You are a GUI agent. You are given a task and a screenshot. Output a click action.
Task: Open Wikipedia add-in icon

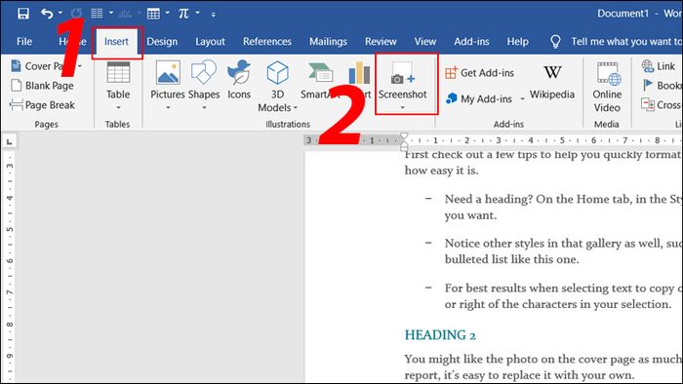(x=552, y=72)
